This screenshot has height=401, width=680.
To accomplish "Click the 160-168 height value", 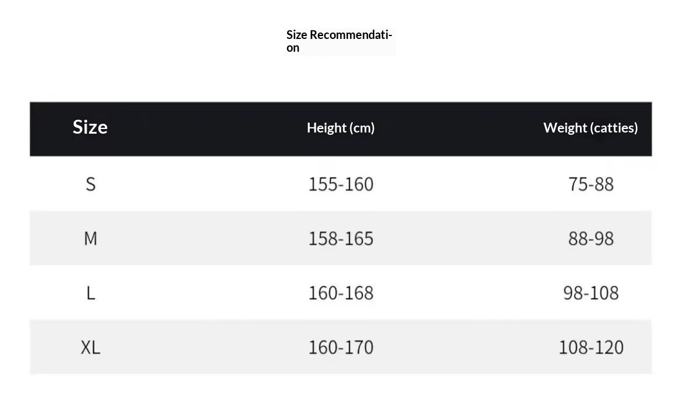I will [x=341, y=293].
